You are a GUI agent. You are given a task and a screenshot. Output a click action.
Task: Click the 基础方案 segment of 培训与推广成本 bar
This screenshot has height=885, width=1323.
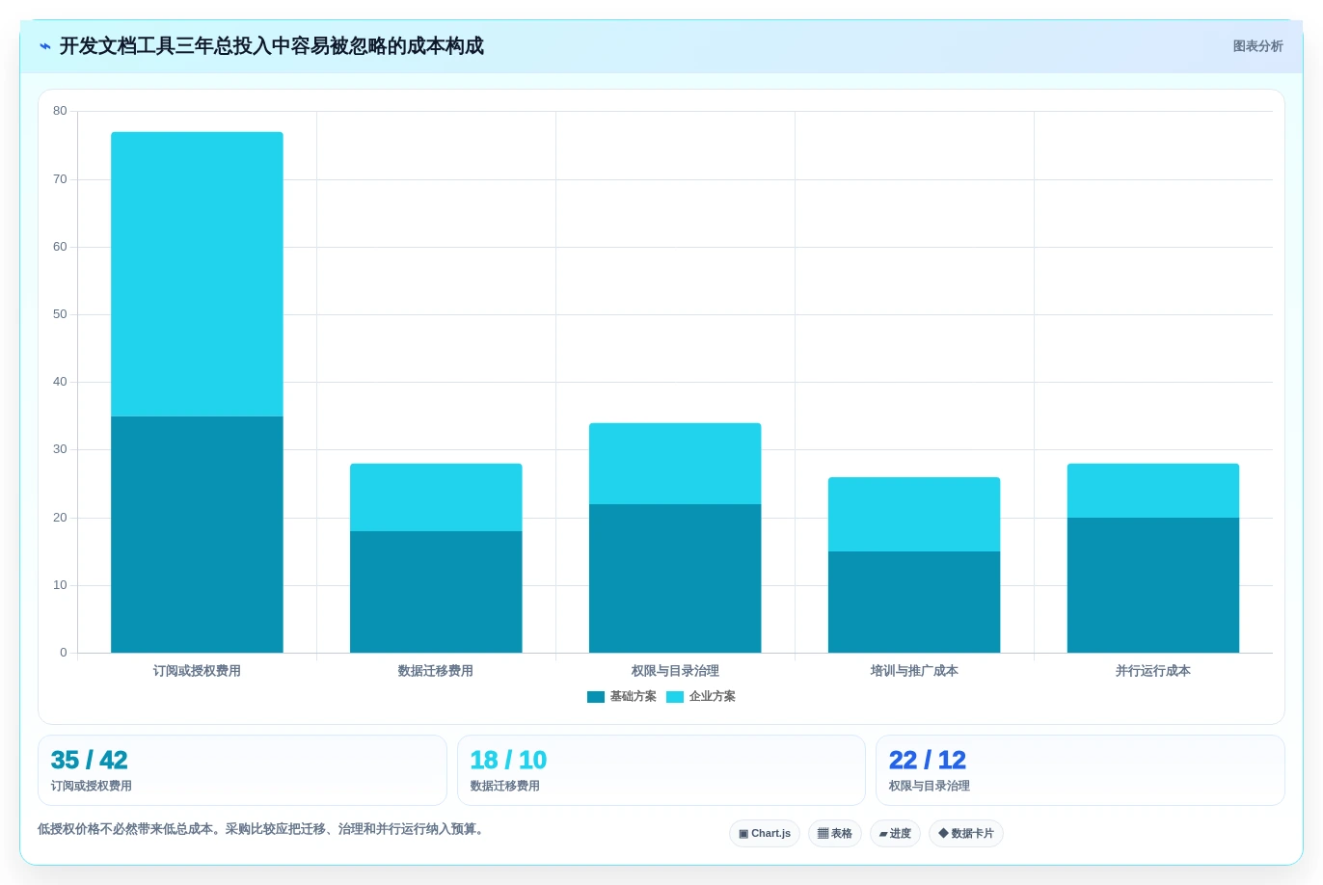point(914,602)
